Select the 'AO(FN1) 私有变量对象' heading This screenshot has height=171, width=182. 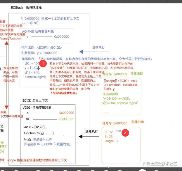point(38,31)
